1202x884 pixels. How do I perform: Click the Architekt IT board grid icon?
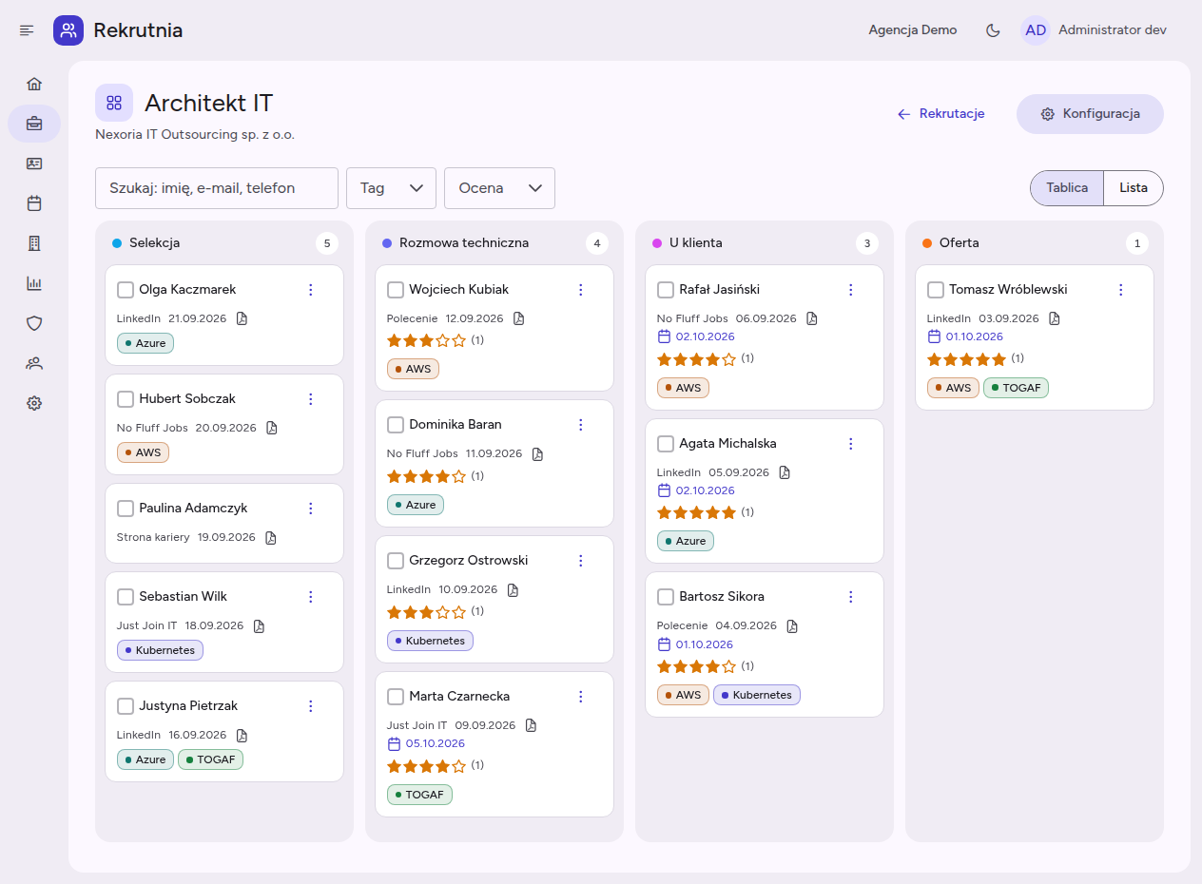[x=114, y=103]
